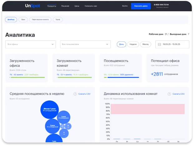Click the Посещаемость blue progress bar
The image size is (194, 146).
click(x=123, y=77)
